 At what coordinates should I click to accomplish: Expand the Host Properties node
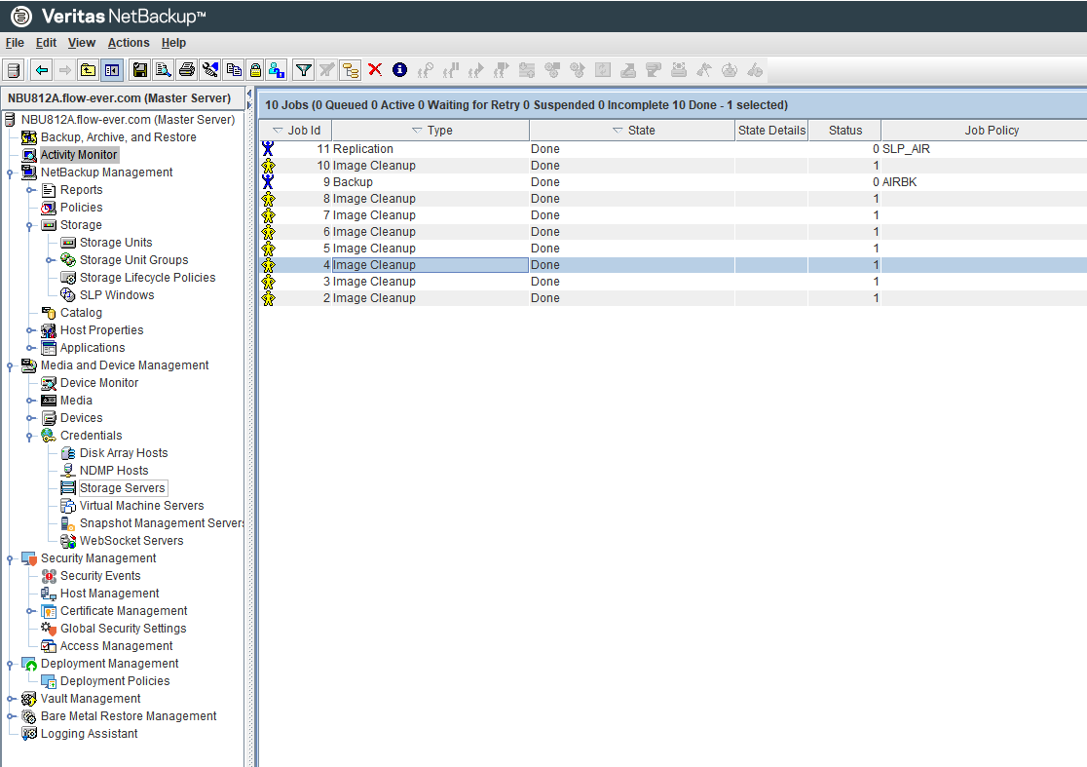[30, 330]
